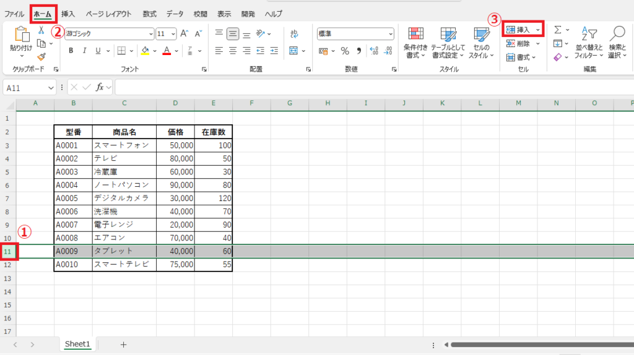Click the Clear eraser icon
Viewport: 634px width, 355px height.
click(x=558, y=58)
